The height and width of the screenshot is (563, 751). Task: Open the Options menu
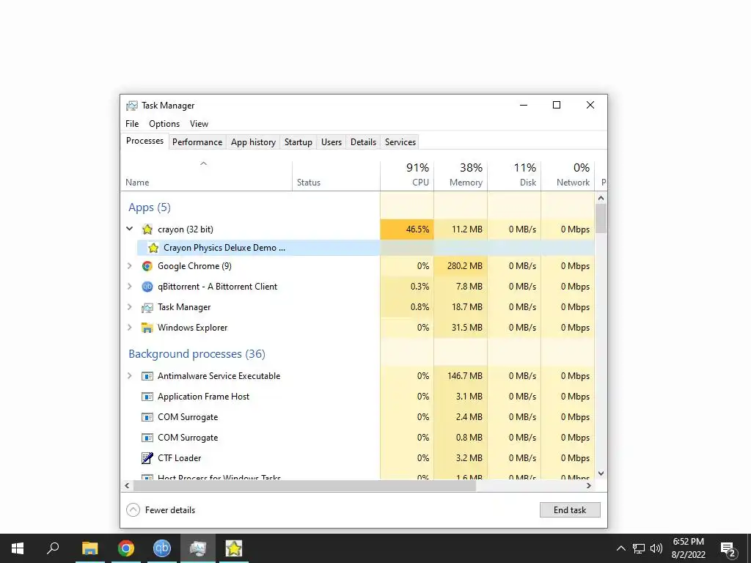coord(164,123)
